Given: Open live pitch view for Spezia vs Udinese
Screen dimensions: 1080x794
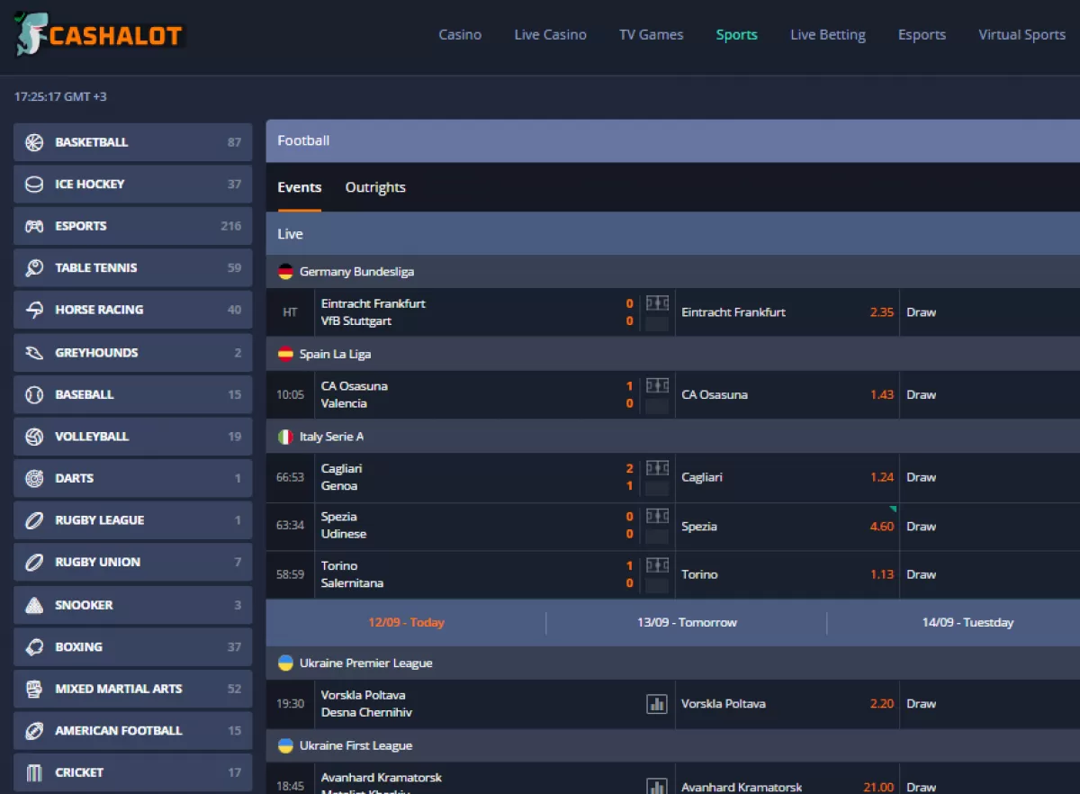Looking at the screenshot, I should click(x=658, y=517).
